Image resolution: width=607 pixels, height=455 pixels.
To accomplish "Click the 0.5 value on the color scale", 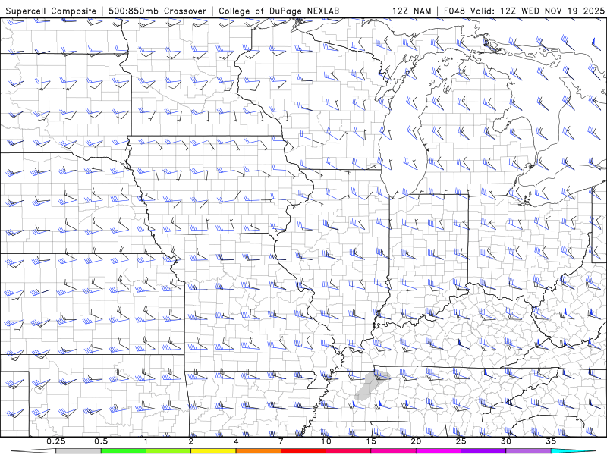I will pyautogui.click(x=101, y=441).
